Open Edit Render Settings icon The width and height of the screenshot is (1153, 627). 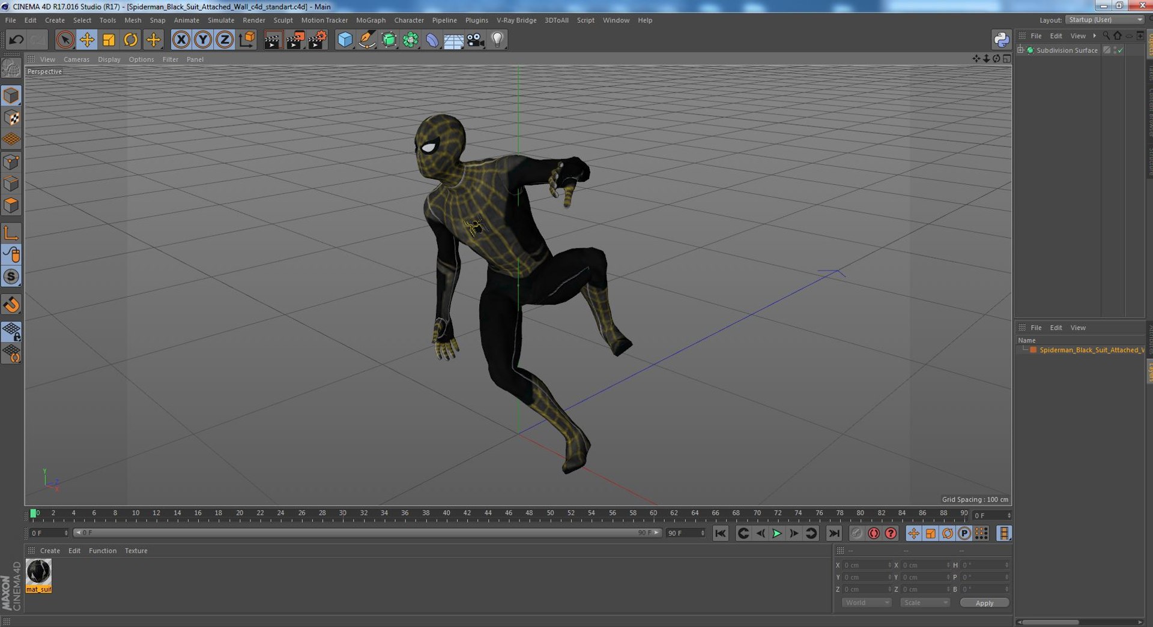[x=317, y=40]
